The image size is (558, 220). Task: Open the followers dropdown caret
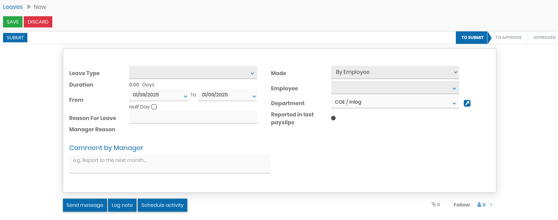click(x=491, y=205)
